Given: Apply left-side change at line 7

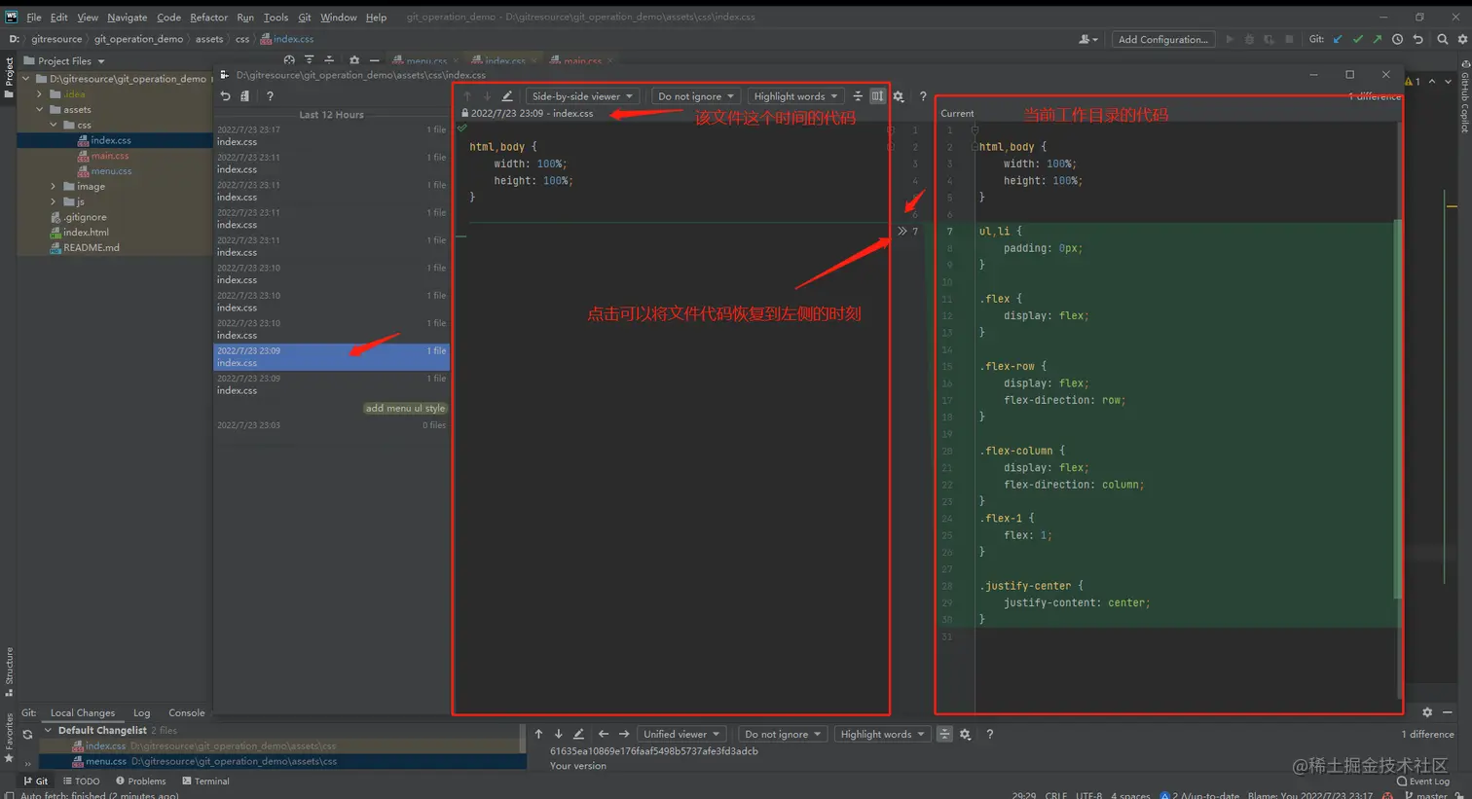Looking at the screenshot, I should pos(902,232).
